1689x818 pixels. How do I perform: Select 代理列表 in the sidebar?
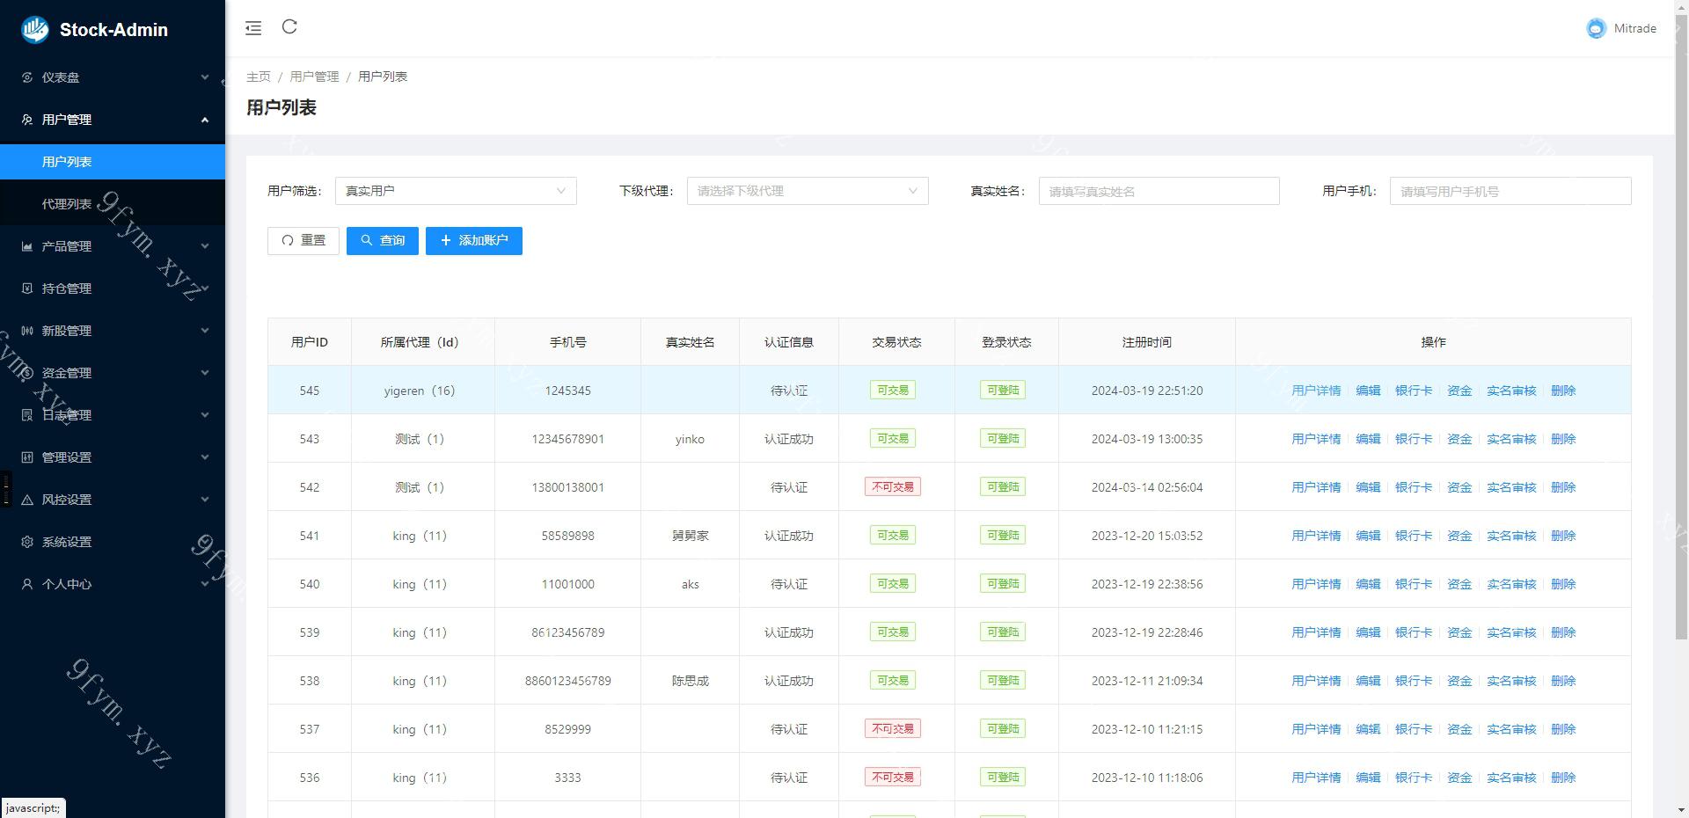pos(113,204)
